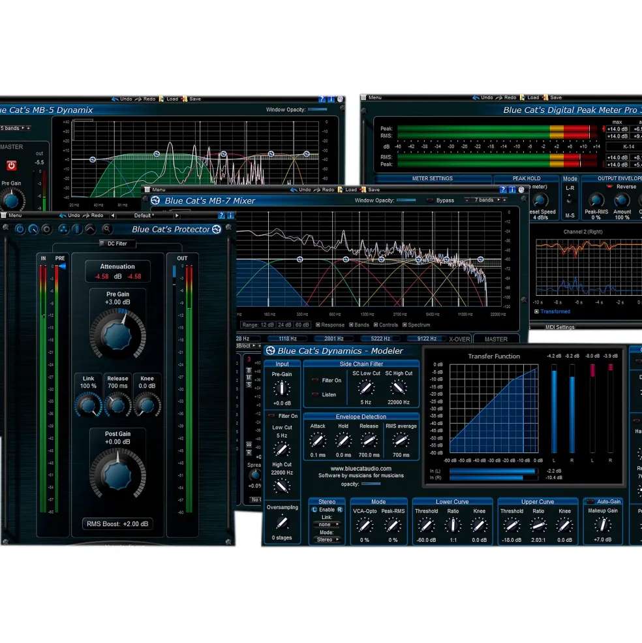Open Menu in Digital Peak Meter Pro
This screenshot has width=642, height=643.
(x=371, y=98)
